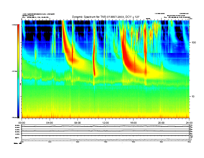Click the 10 frequency axis label
This screenshot has height=158, width=204.
pos(193,97)
